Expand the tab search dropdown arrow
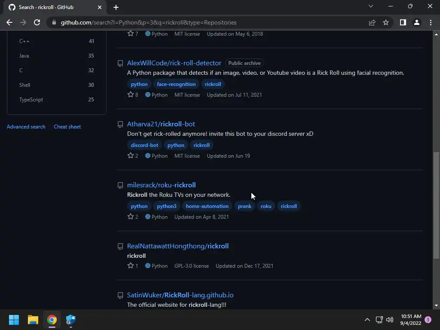 tap(371, 6)
